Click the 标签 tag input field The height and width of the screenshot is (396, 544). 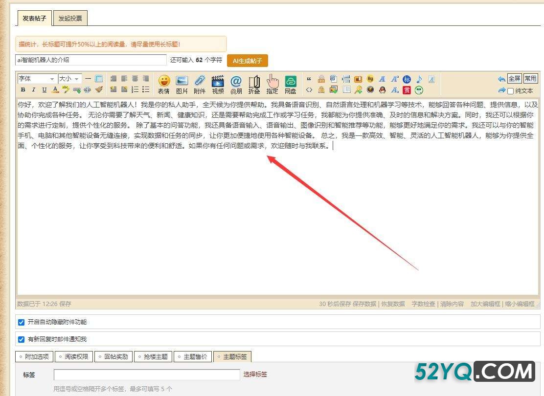point(147,375)
